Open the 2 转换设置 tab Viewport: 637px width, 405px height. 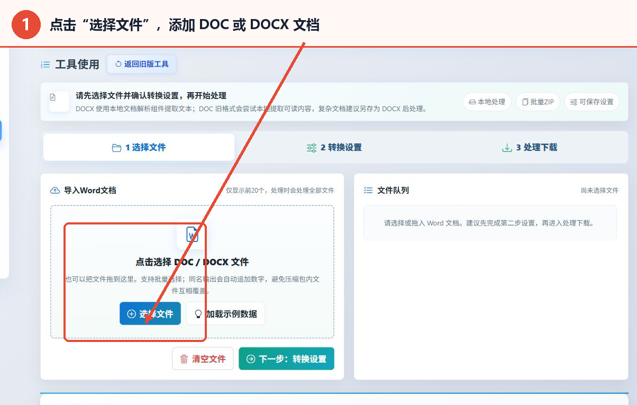tap(334, 147)
